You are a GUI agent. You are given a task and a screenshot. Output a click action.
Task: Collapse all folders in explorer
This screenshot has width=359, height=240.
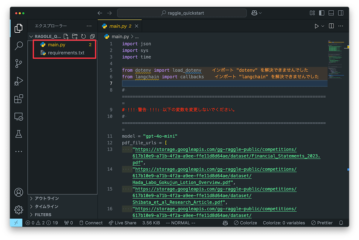pyautogui.click(x=92, y=36)
